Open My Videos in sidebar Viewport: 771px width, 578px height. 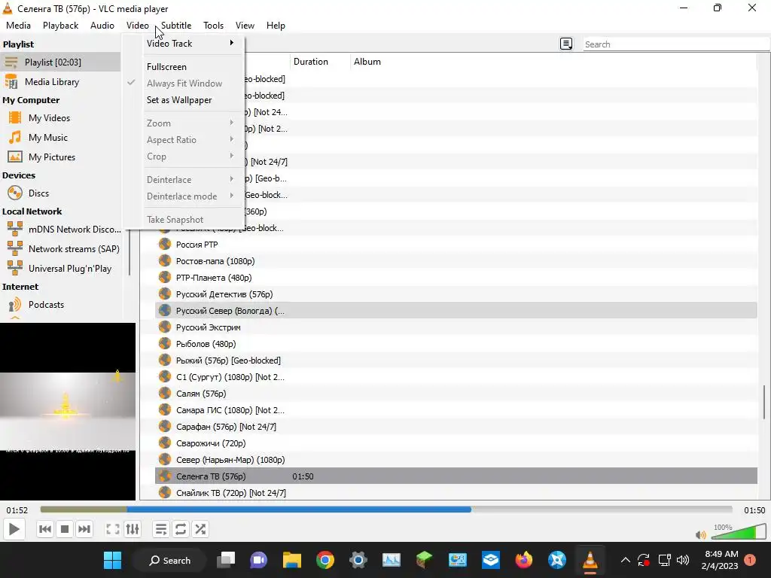click(x=60, y=118)
